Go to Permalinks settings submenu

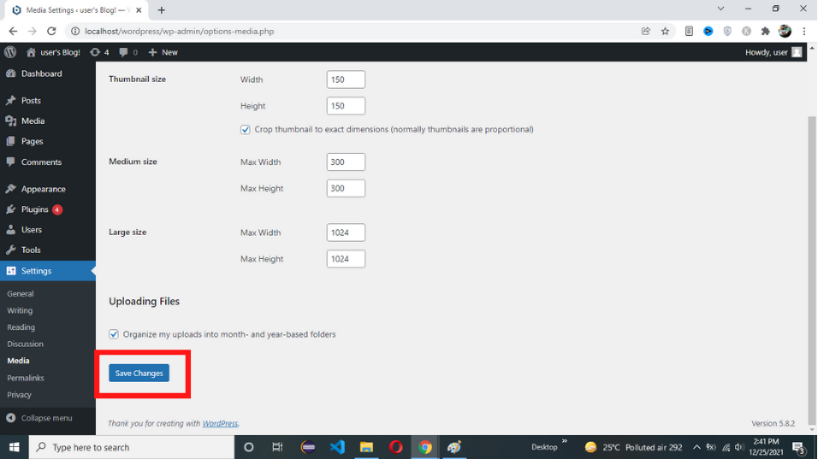[26, 378]
